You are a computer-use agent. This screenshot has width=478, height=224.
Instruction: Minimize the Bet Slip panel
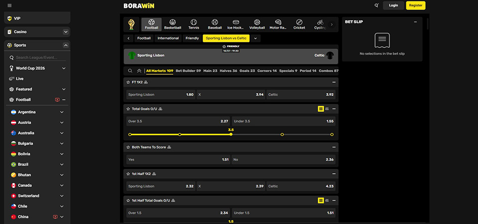415,22
